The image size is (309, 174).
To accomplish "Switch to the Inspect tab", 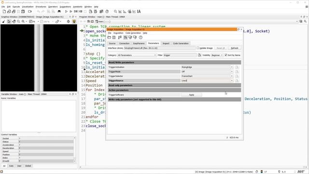I will coord(166,43).
